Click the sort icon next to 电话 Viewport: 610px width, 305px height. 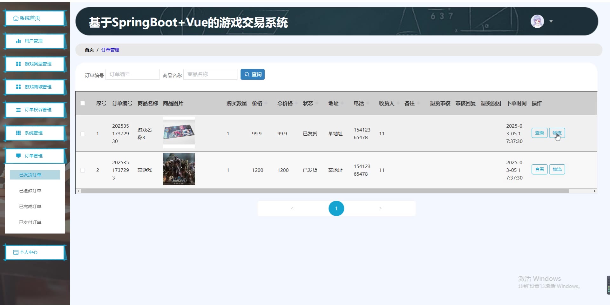click(368, 103)
